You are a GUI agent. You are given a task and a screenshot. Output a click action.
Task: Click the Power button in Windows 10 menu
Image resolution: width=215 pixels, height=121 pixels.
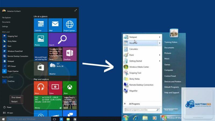pos(8,107)
